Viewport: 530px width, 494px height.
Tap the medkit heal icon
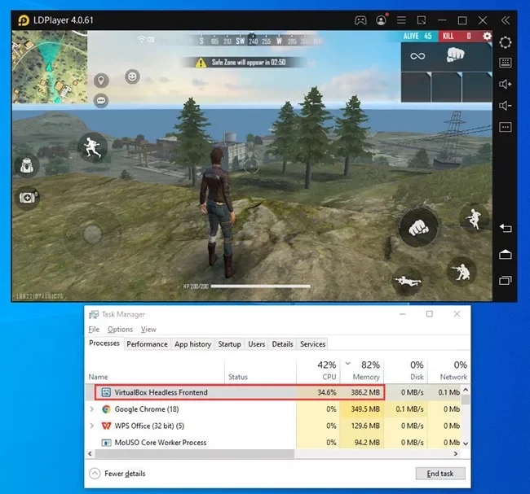[28, 198]
